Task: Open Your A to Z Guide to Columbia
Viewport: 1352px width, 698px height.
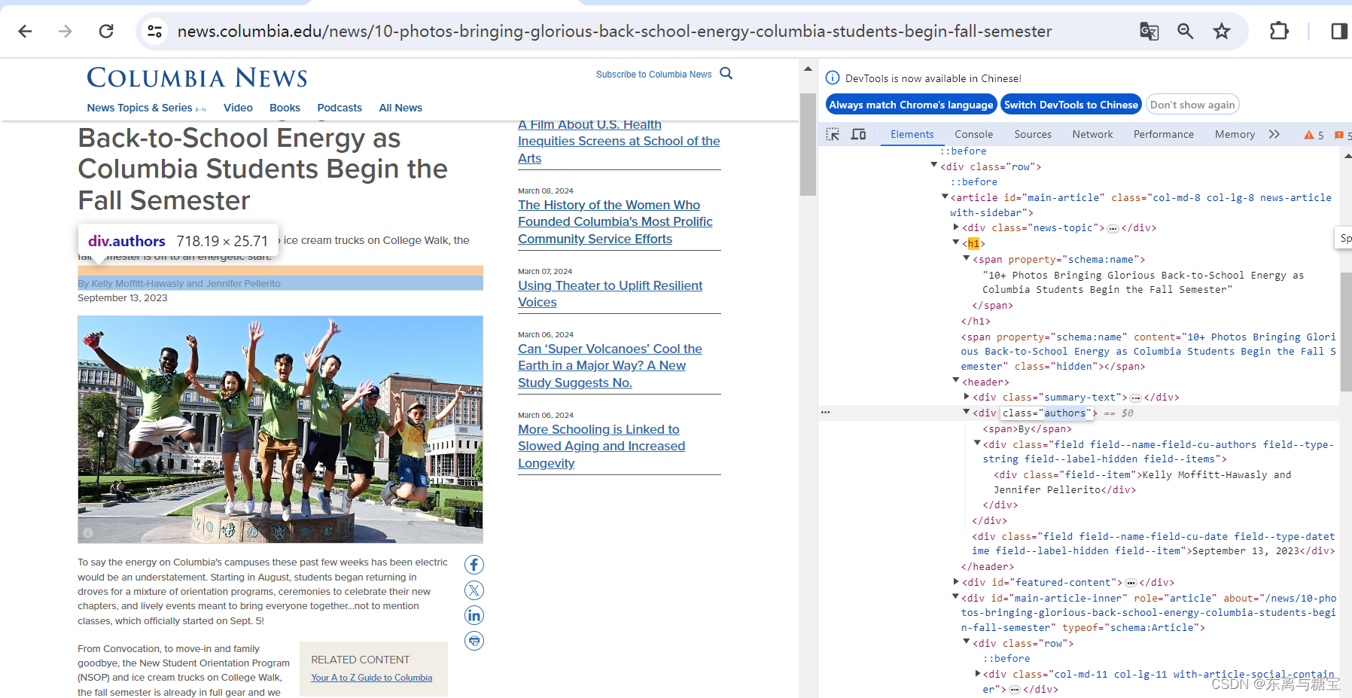Action: coord(371,678)
